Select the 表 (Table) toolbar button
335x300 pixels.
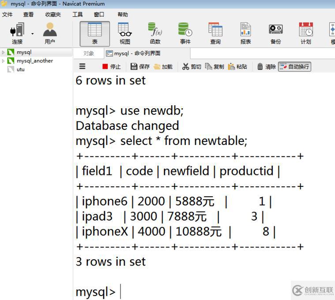(x=95, y=34)
